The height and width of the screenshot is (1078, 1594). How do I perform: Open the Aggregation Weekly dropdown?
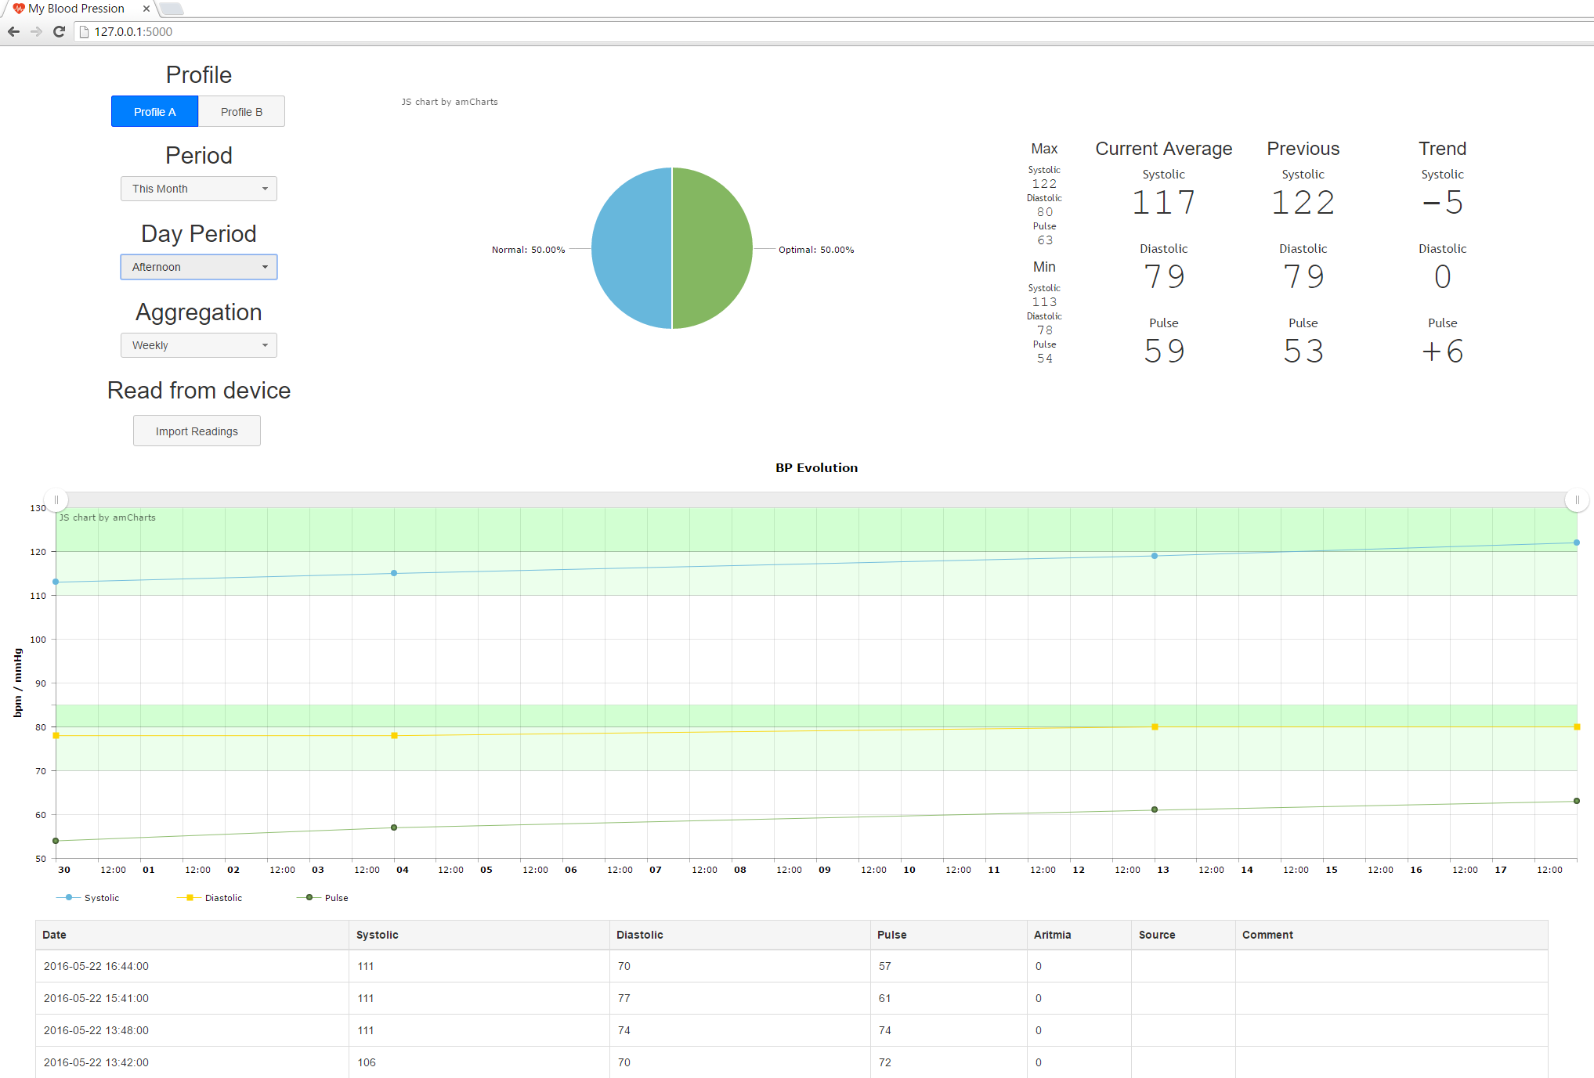pyautogui.click(x=198, y=345)
